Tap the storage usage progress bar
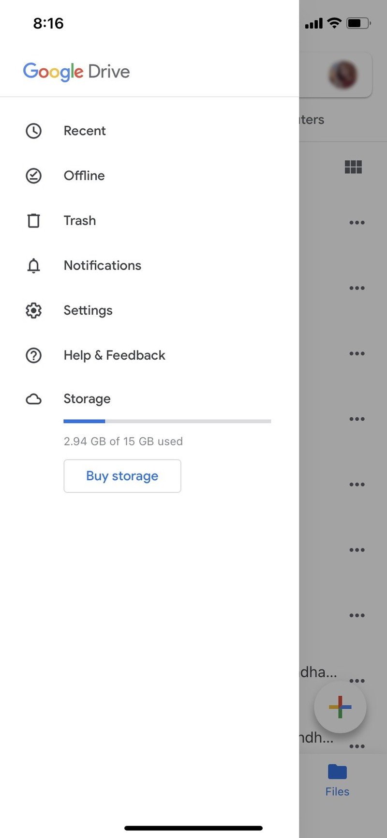Viewport: 387px width, 838px height. pos(167,421)
